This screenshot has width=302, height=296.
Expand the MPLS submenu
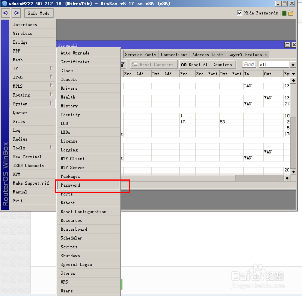coord(32,86)
